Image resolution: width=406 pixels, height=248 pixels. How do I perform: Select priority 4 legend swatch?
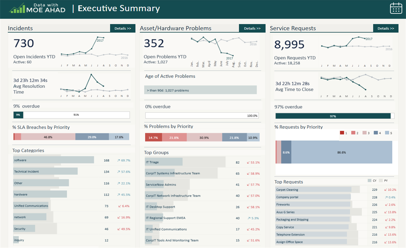[376, 133]
